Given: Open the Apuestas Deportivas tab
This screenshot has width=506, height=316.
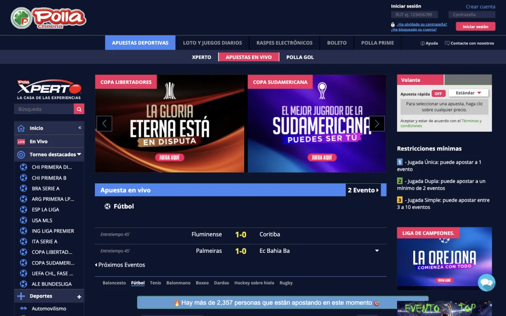Looking at the screenshot, I should click(x=140, y=43).
